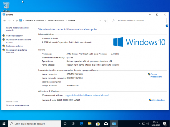The image size is (170, 127).
Task: Open the blue help question mark
Action: pyautogui.click(x=167, y=26)
